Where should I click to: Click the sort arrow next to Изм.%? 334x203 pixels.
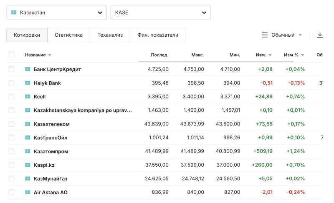click(x=302, y=55)
